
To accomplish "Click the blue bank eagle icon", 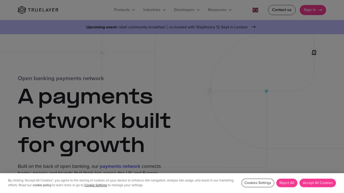I will tap(266, 91).
